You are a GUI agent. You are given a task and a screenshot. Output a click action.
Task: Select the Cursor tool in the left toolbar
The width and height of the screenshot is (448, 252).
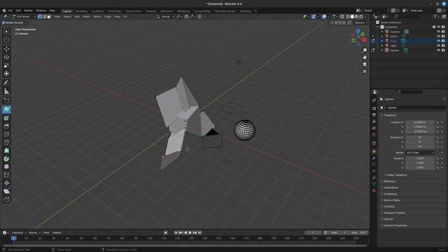tap(6, 40)
